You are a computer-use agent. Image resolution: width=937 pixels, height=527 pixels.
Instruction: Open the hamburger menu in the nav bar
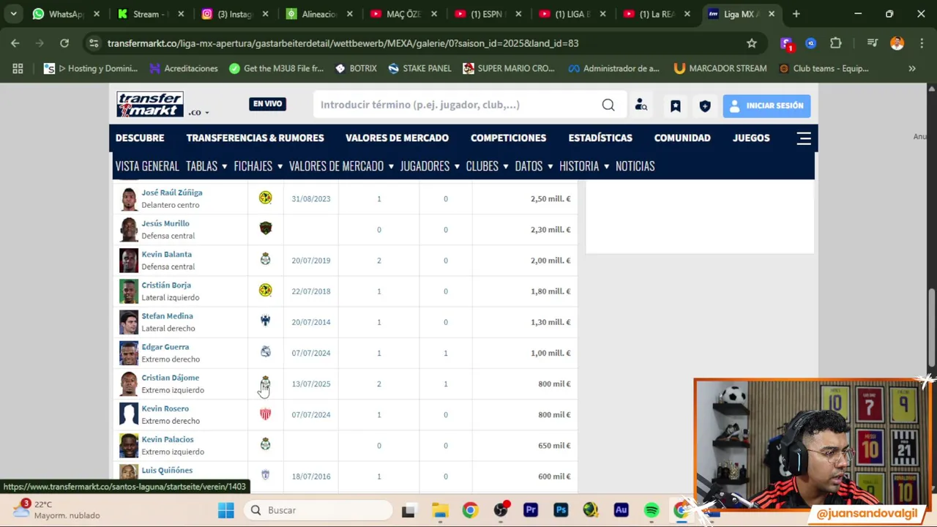coord(804,138)
